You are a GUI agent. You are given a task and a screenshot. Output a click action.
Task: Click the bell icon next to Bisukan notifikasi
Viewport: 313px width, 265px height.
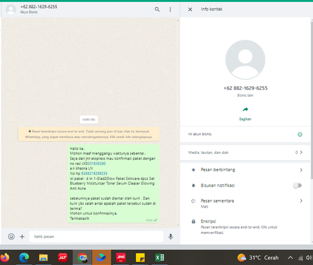tap(193, 186)
